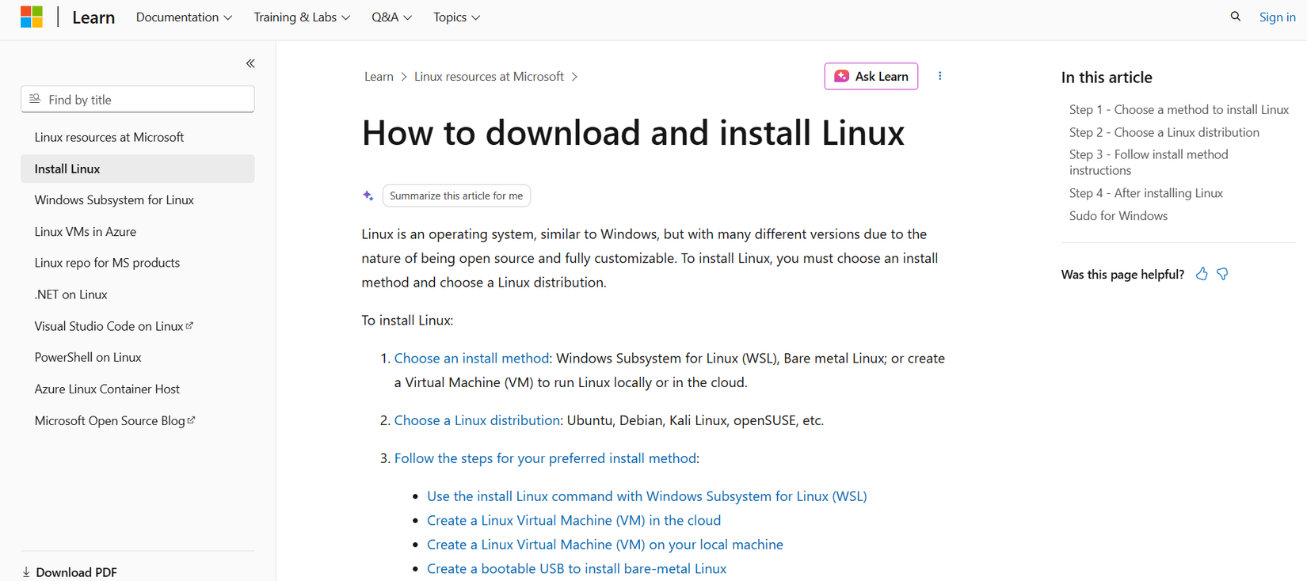This screenshot has height=581, width=1307.
Task: Open Azure Linux Container Host item
Action: (107, 389)
